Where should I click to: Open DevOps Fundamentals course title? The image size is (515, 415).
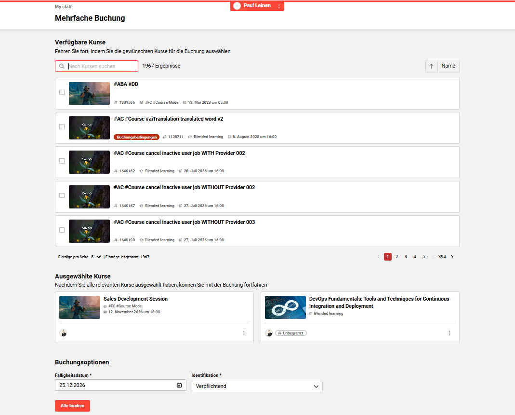point(379,303)
